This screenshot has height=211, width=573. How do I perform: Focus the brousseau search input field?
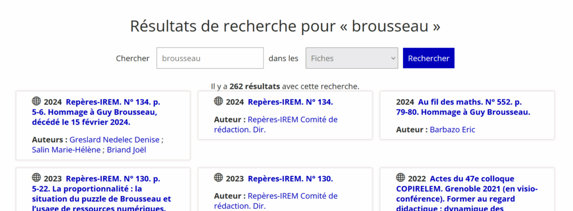point(210,58)
